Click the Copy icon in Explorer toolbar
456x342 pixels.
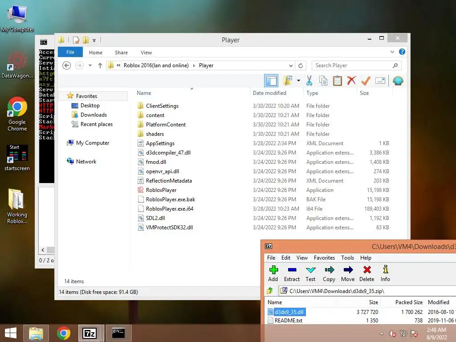tap(323, 81)
